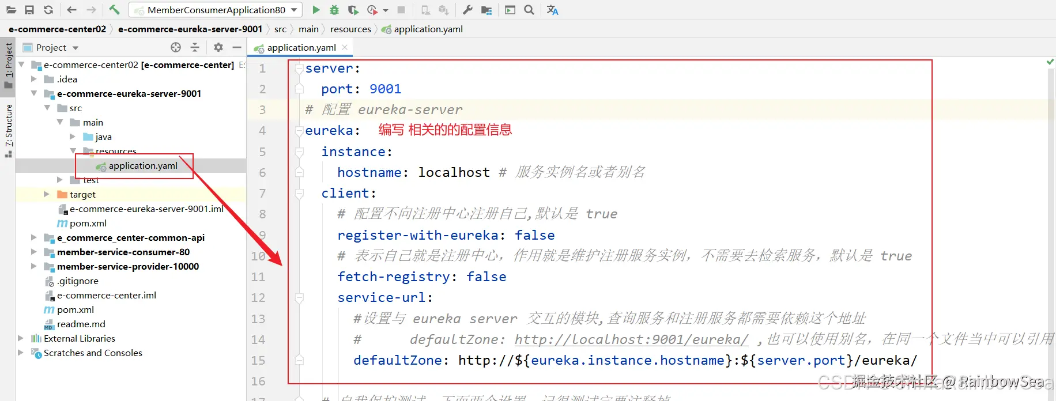Click the Translate icon in toolbar
The image size is (1056, 401).
[552, 10]
